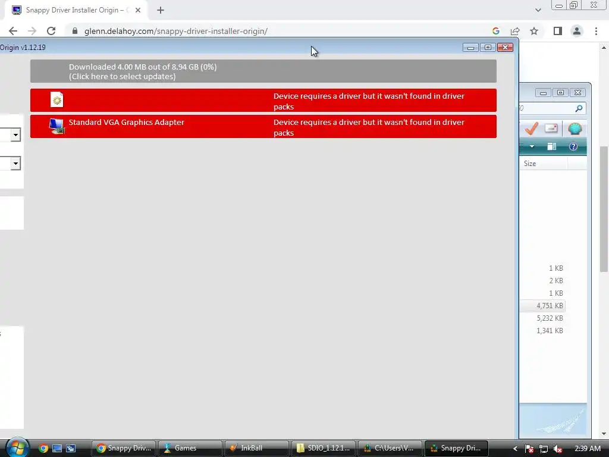Click the download progress bar to select updates
The width and height of the screenshot is (609, 457).
pos(263,71)
